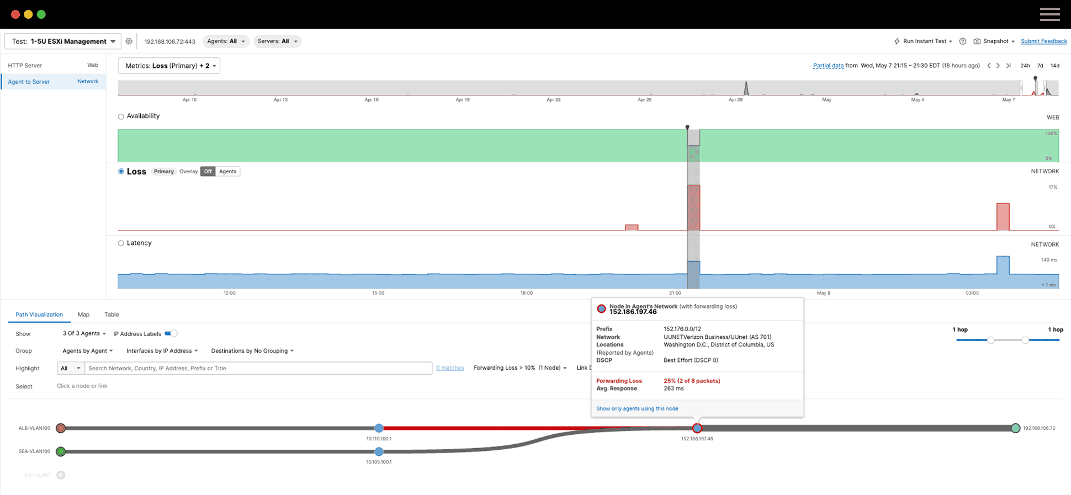Go to next time interval arrow
The image size is (1071, 495).
998,66
